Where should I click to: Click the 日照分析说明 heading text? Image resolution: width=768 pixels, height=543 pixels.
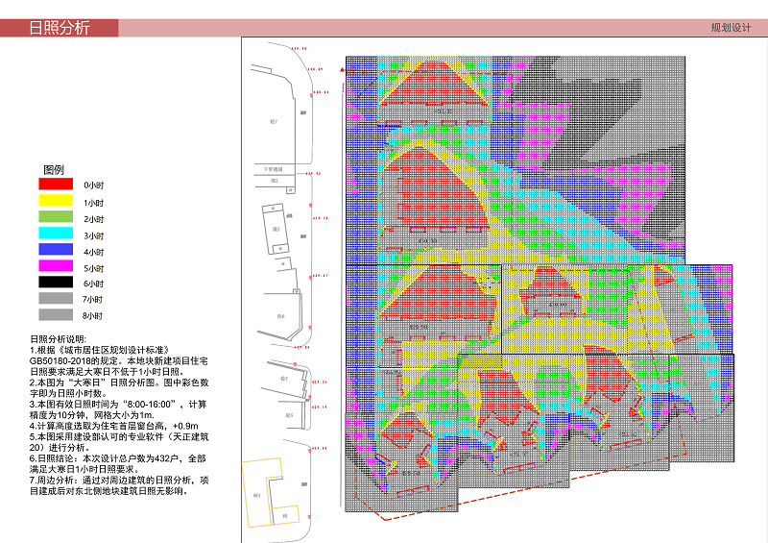coord(59,339)
